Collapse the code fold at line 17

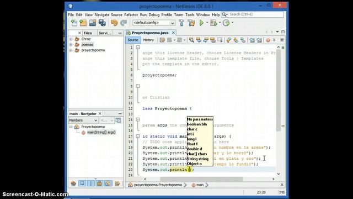137,137
